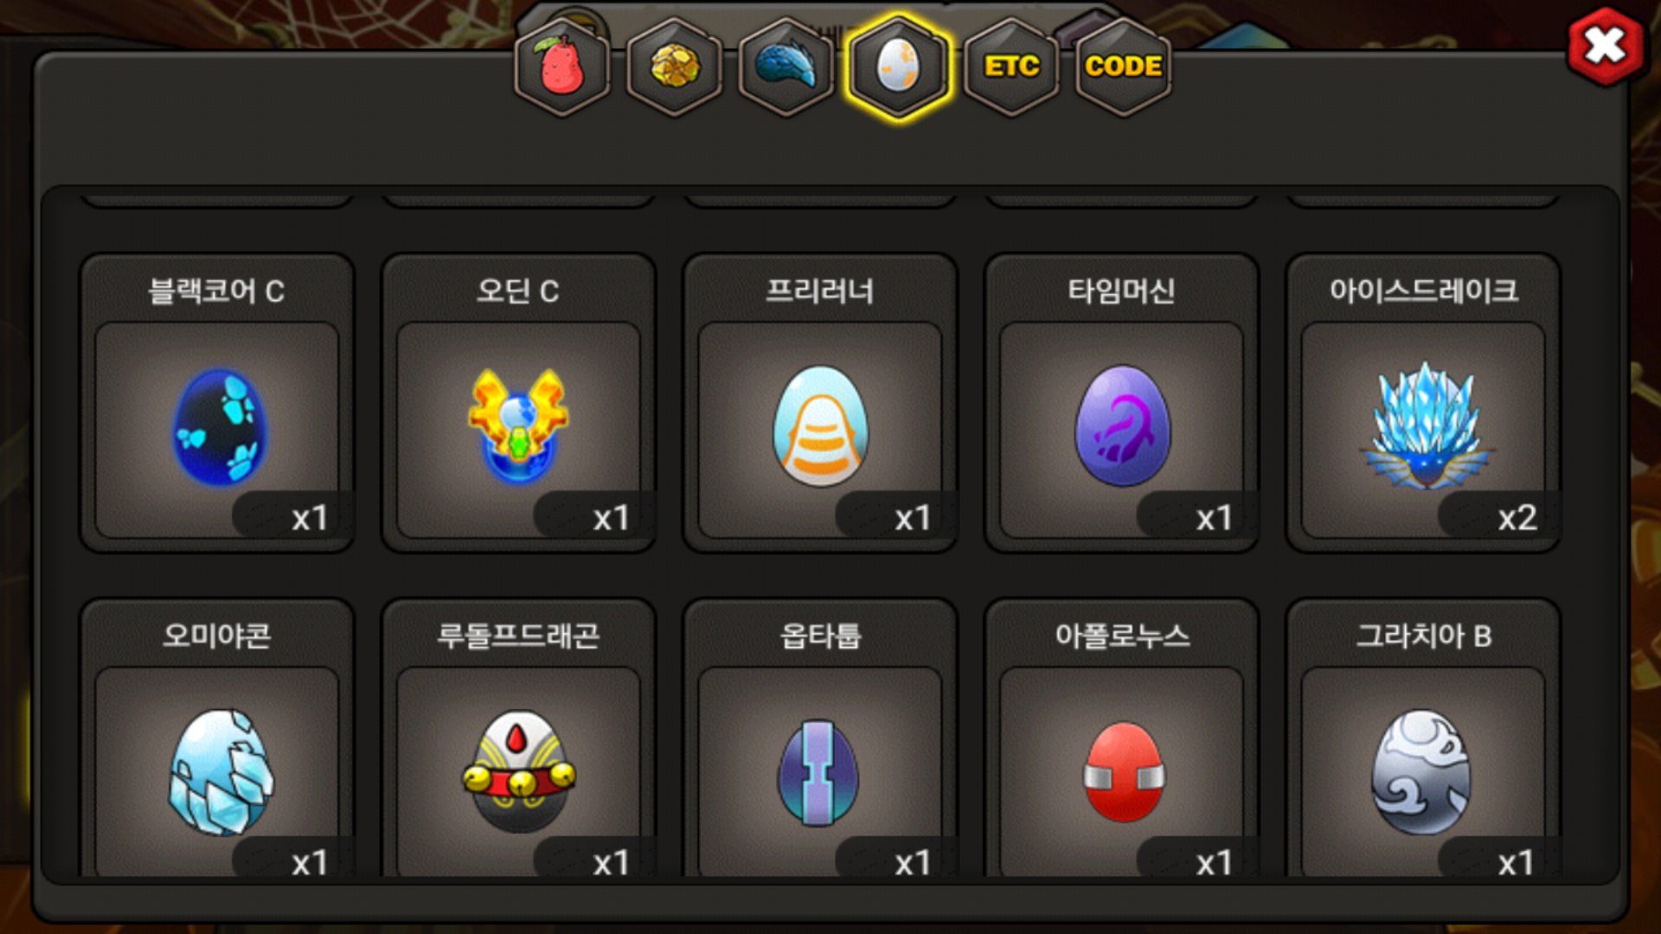Select the blue dragon scale tab
The width and height of the screenshot is (1661, 934).
tap(786, 67)
